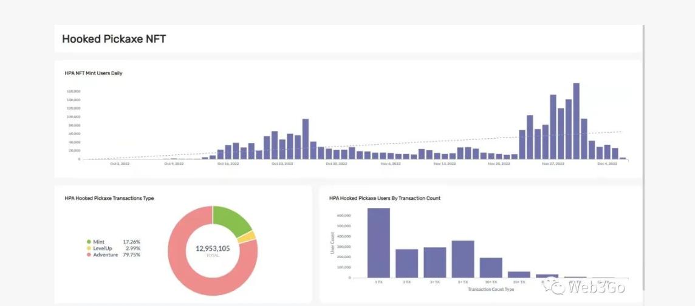695x306 pixels.
Task: Click the 20+ TX bar
Action: (519, 274)
